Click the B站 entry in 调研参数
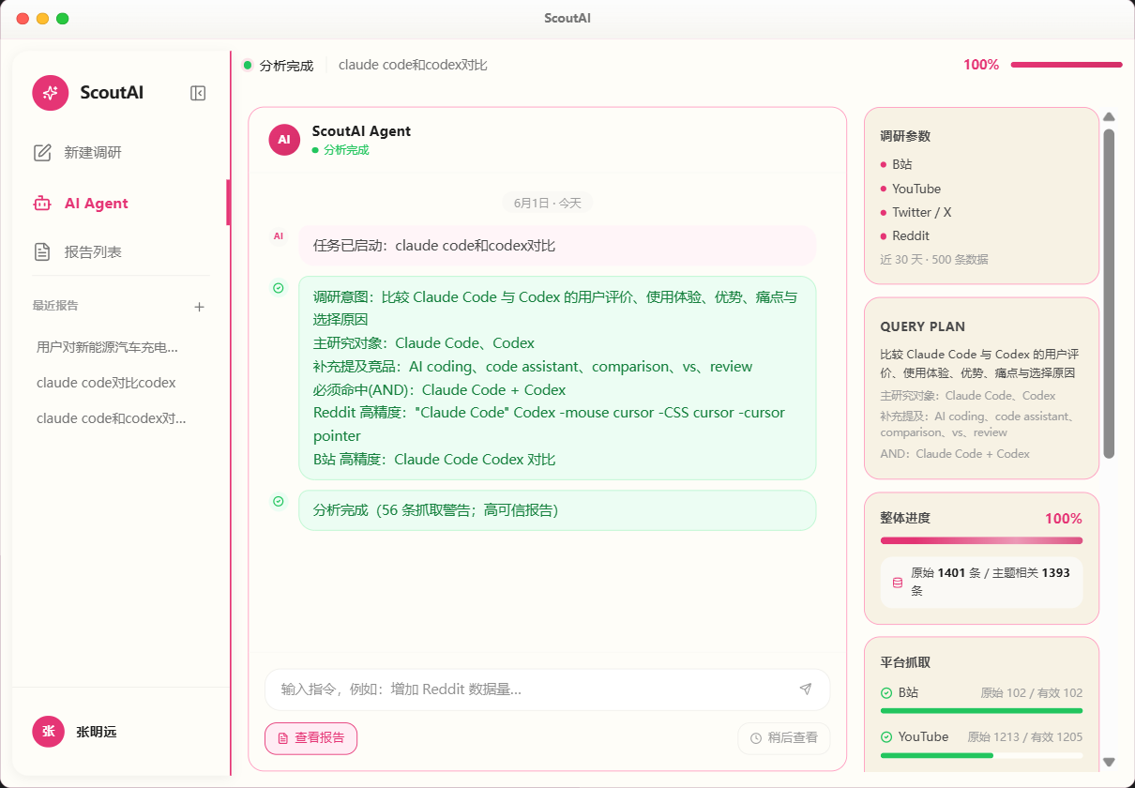1135x788 pixels. [902, 164]
